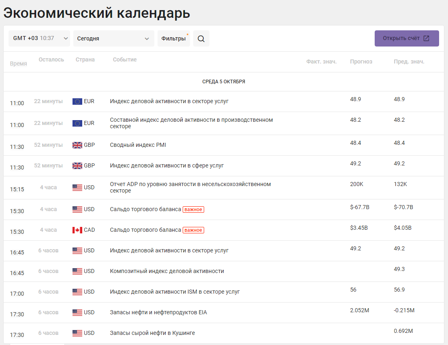This screenshot has width=448, height=345.
Task: Click the СРЕДА 5 ОКТЯБРЯ date heading
Action: (x=224, y=82)
